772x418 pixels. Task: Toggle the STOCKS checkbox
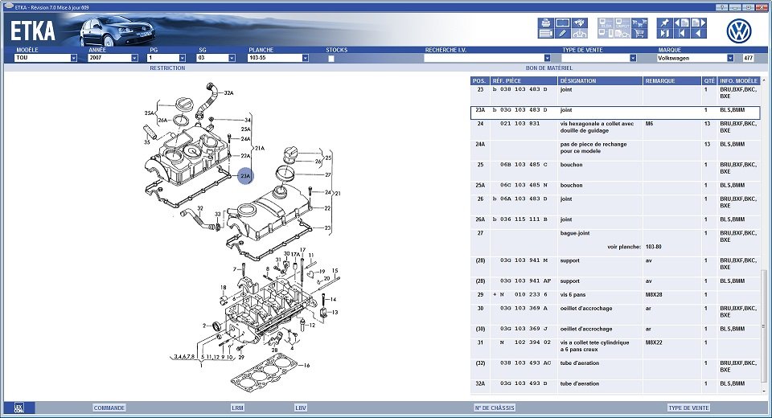tap(331, 59)
